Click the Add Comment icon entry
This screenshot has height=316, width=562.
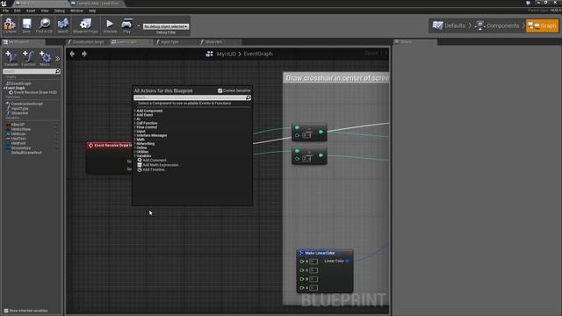[x=140, y=160]
